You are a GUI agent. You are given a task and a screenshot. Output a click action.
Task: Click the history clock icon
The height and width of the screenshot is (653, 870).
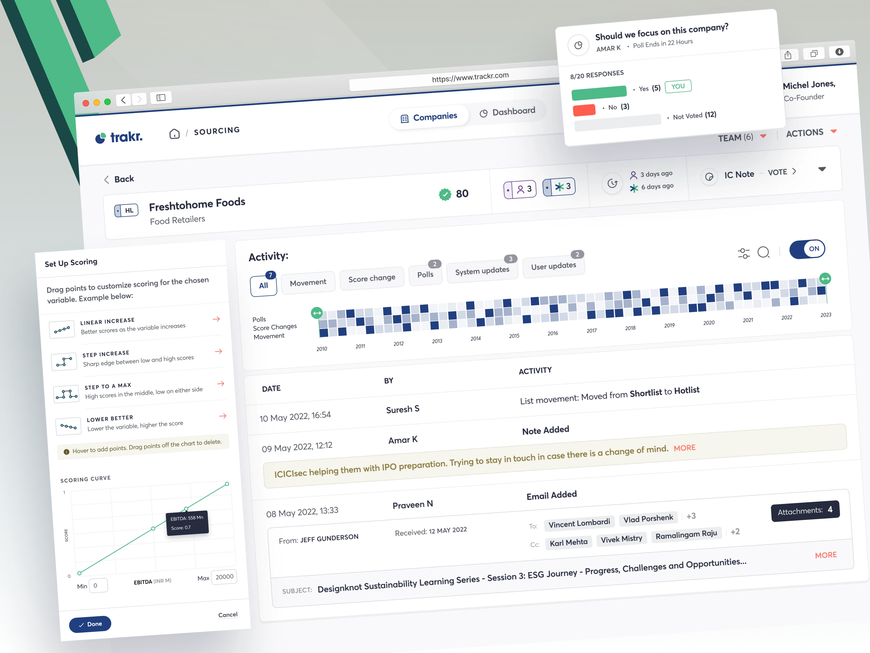click(x=612, y=183)
